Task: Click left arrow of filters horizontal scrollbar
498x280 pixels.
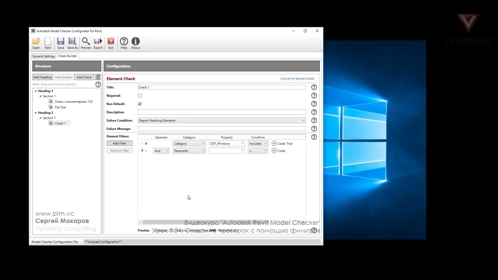Action: click(140, 222)
